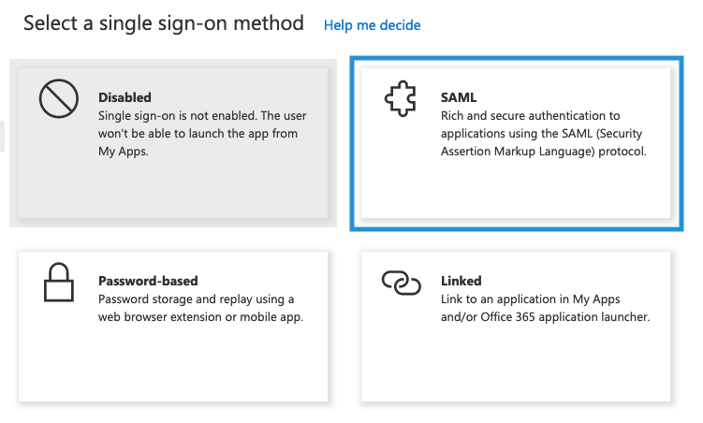Click blank lower area of Linked card

click(515, 370)
